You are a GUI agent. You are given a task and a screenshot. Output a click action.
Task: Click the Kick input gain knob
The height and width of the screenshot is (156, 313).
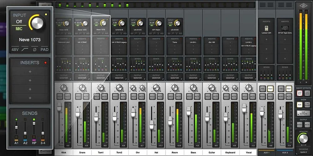click(x=66, y=23)
